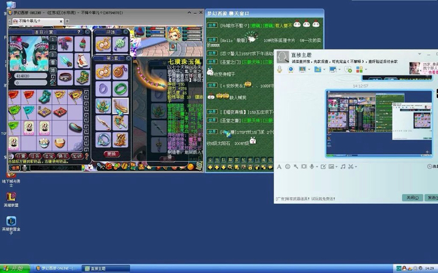Pick up the cyan flag item in bag
438x273 pixels.
coord(29,112)
